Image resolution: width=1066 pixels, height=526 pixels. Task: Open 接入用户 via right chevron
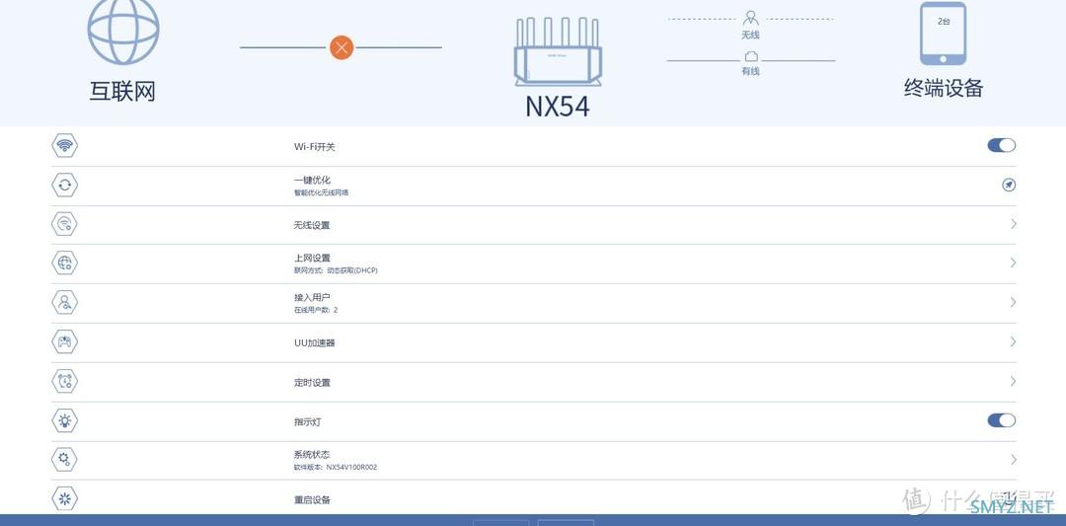click(1013, 302)
